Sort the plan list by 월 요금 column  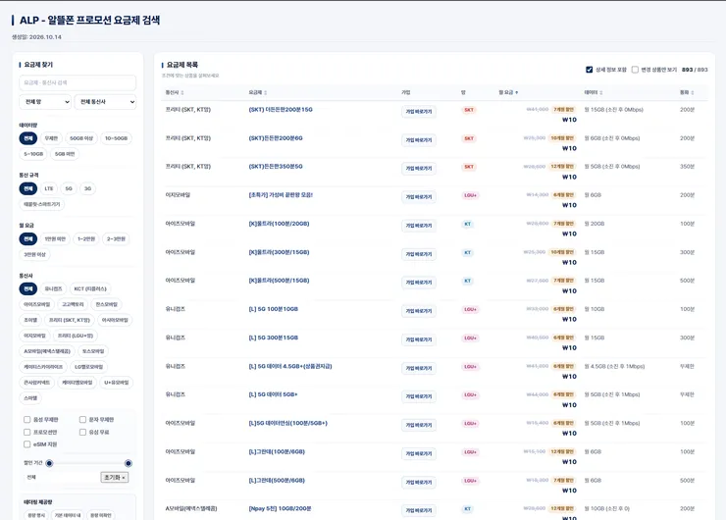pos(508,92)
